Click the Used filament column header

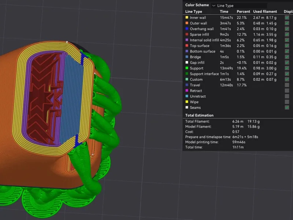pos(265,12)
